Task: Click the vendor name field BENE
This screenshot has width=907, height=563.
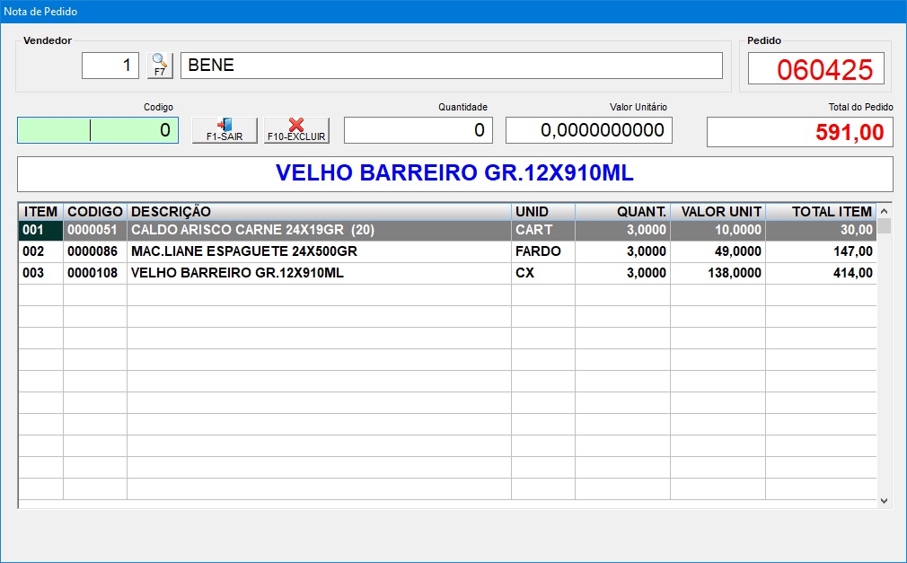Action: tap(451, 66)
